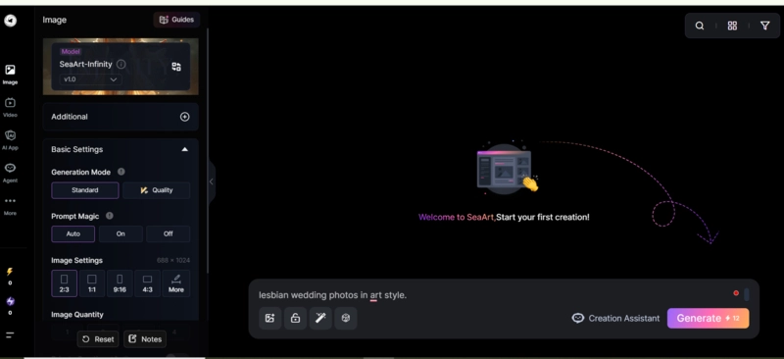Open the AI App section
Viewport: 784px width, 359px height.
click(x=10, y=139)
